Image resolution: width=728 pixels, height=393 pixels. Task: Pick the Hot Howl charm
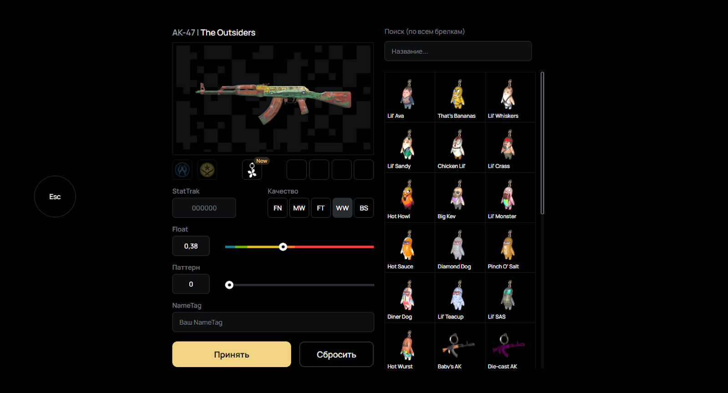click(409, 198)
